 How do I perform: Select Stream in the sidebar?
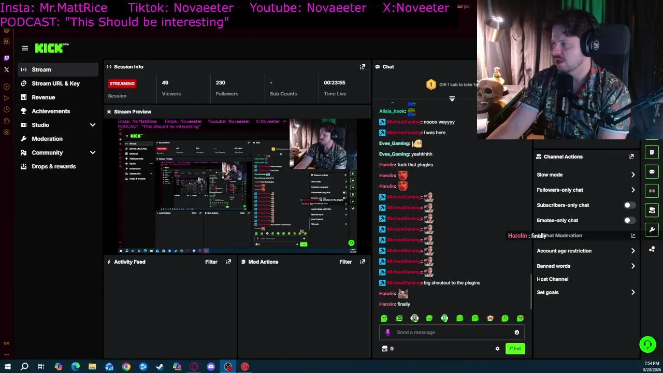[x=58, y=69]
